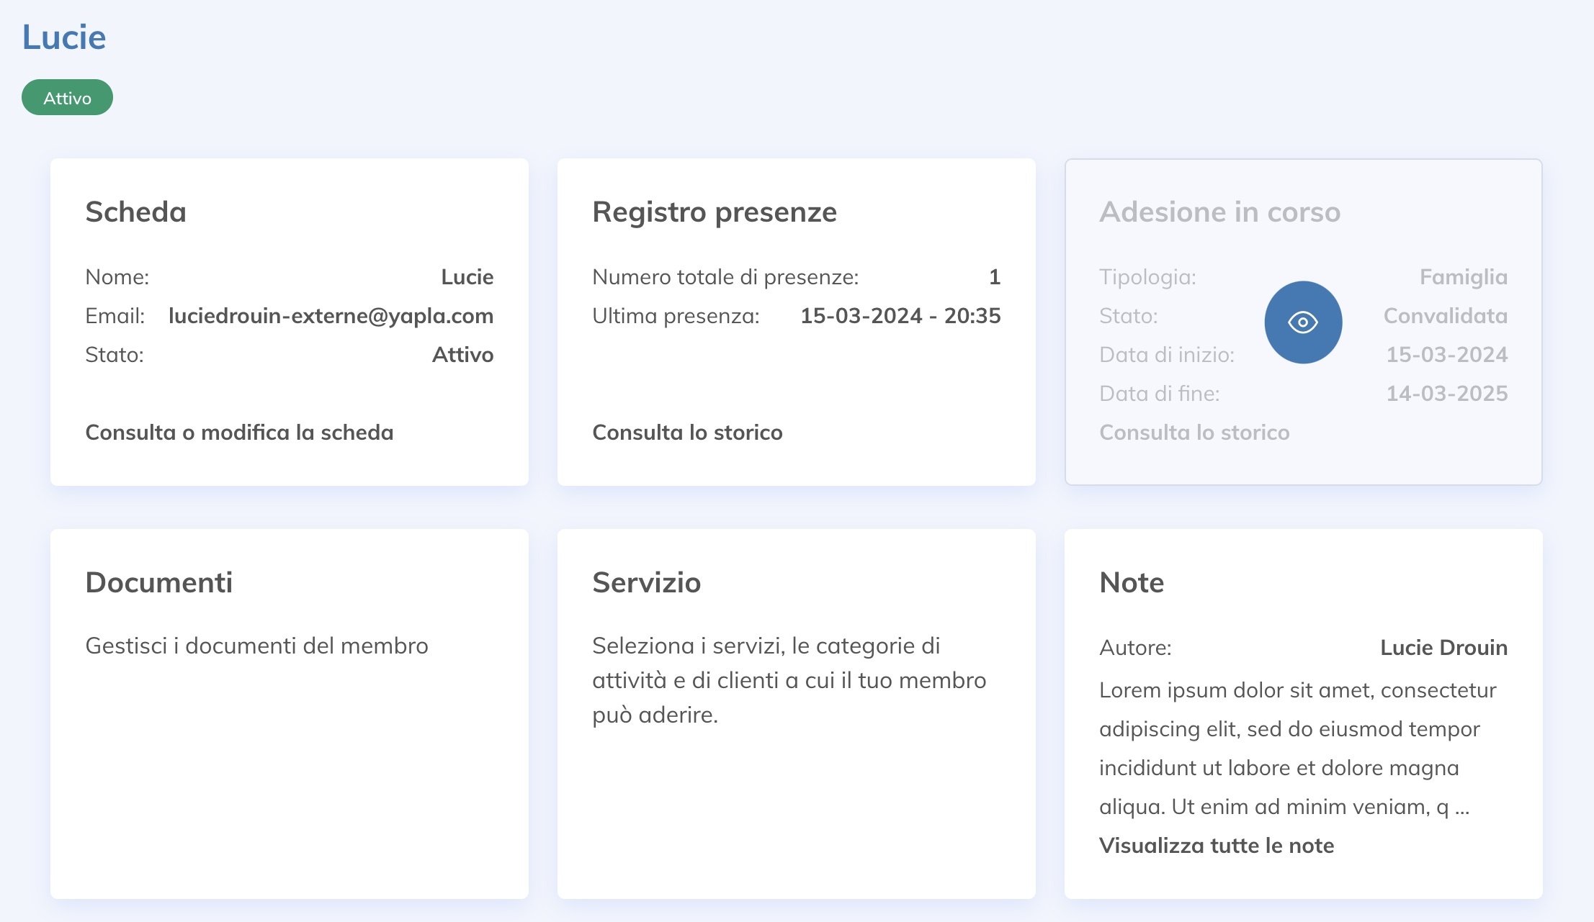Click the Documenti card title

pyautogui.click(x=160, y=582)
